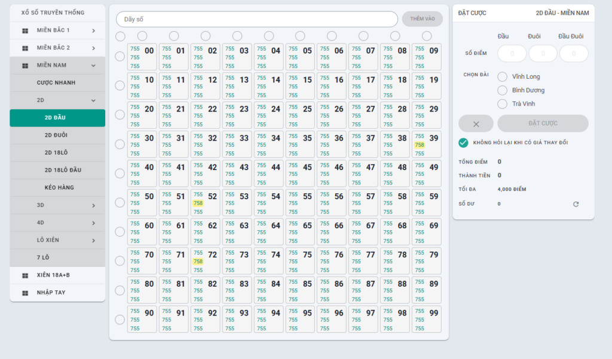Open the 2D 18Lô menu item
The image size is (612, 359).
57,153
